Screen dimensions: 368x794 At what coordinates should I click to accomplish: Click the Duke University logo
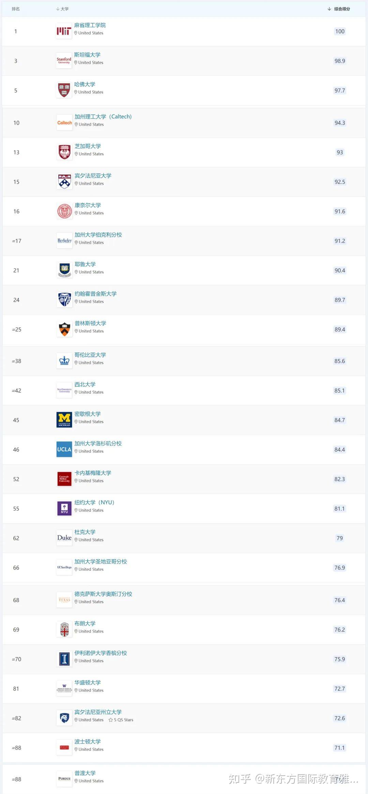click(64, 538)
